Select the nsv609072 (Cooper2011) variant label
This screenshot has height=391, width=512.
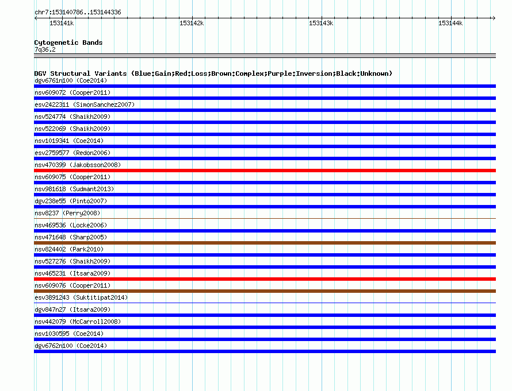pyautogui.click(x=72, y=92)
